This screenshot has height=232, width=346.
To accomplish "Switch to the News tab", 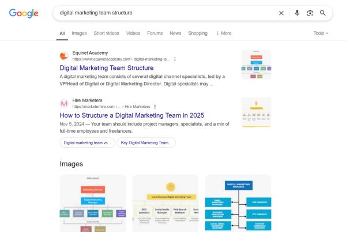I will [175, 33].
